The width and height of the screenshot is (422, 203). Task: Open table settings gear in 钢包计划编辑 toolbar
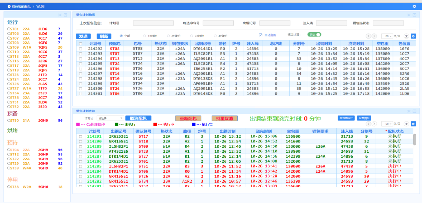413,36
